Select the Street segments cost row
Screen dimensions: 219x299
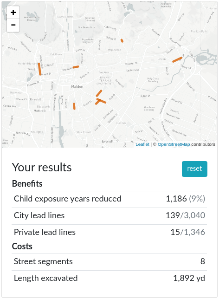pos(109,262)
